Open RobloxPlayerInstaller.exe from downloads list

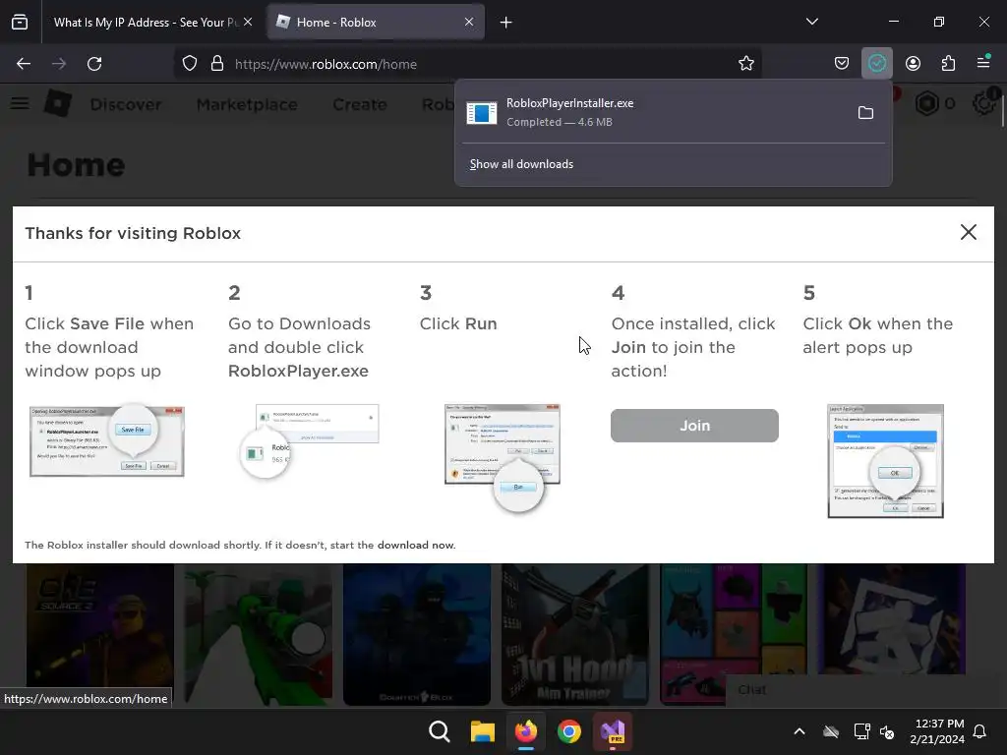(x=653, y=112)
